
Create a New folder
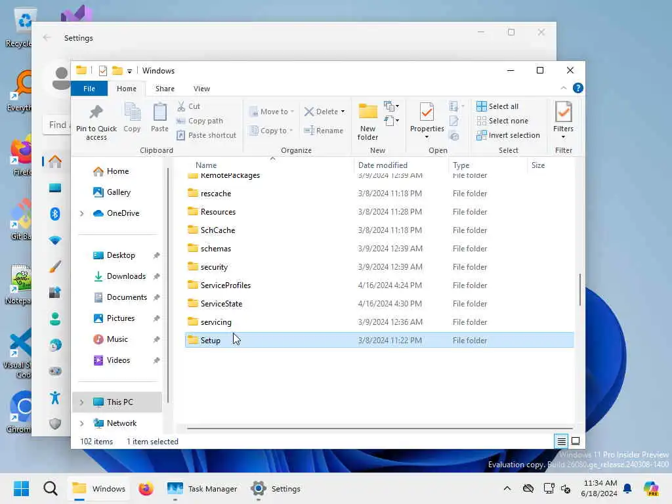(367, 121)
